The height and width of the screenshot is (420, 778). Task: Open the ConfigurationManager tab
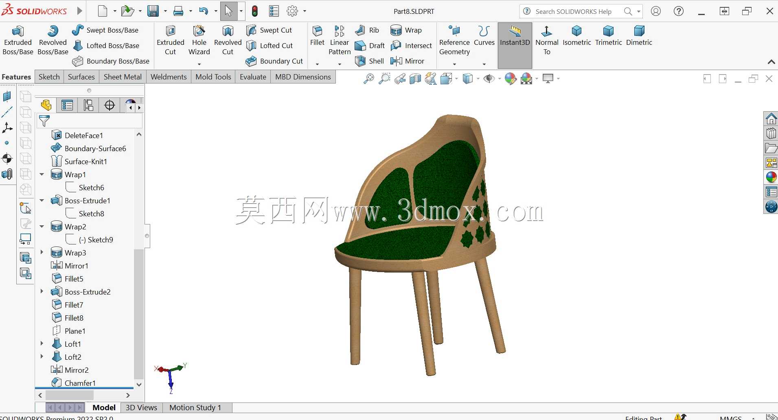(88, 106)
